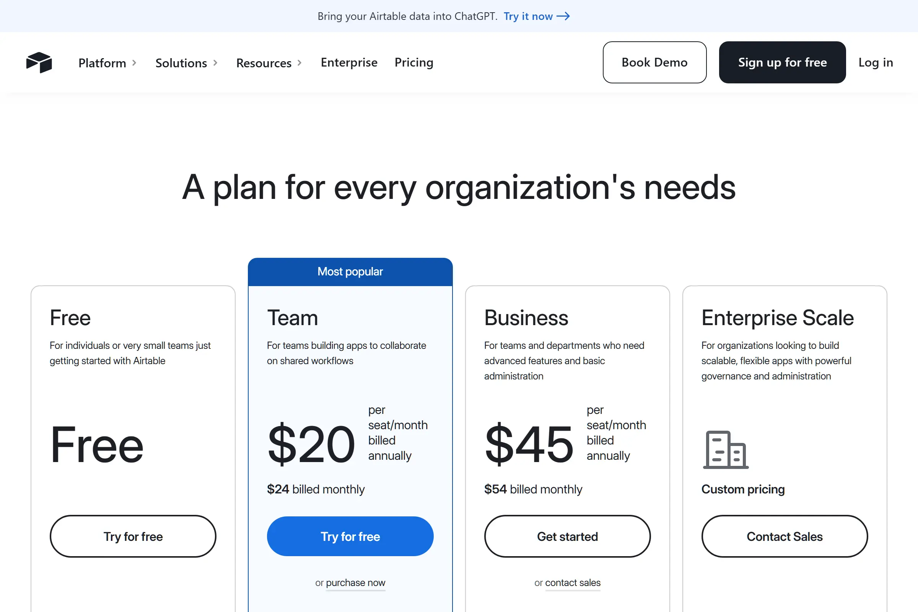This screenshot has height=612, width=918.
Task: Expand the Solutions navigation menu
Action: point(181,62)
